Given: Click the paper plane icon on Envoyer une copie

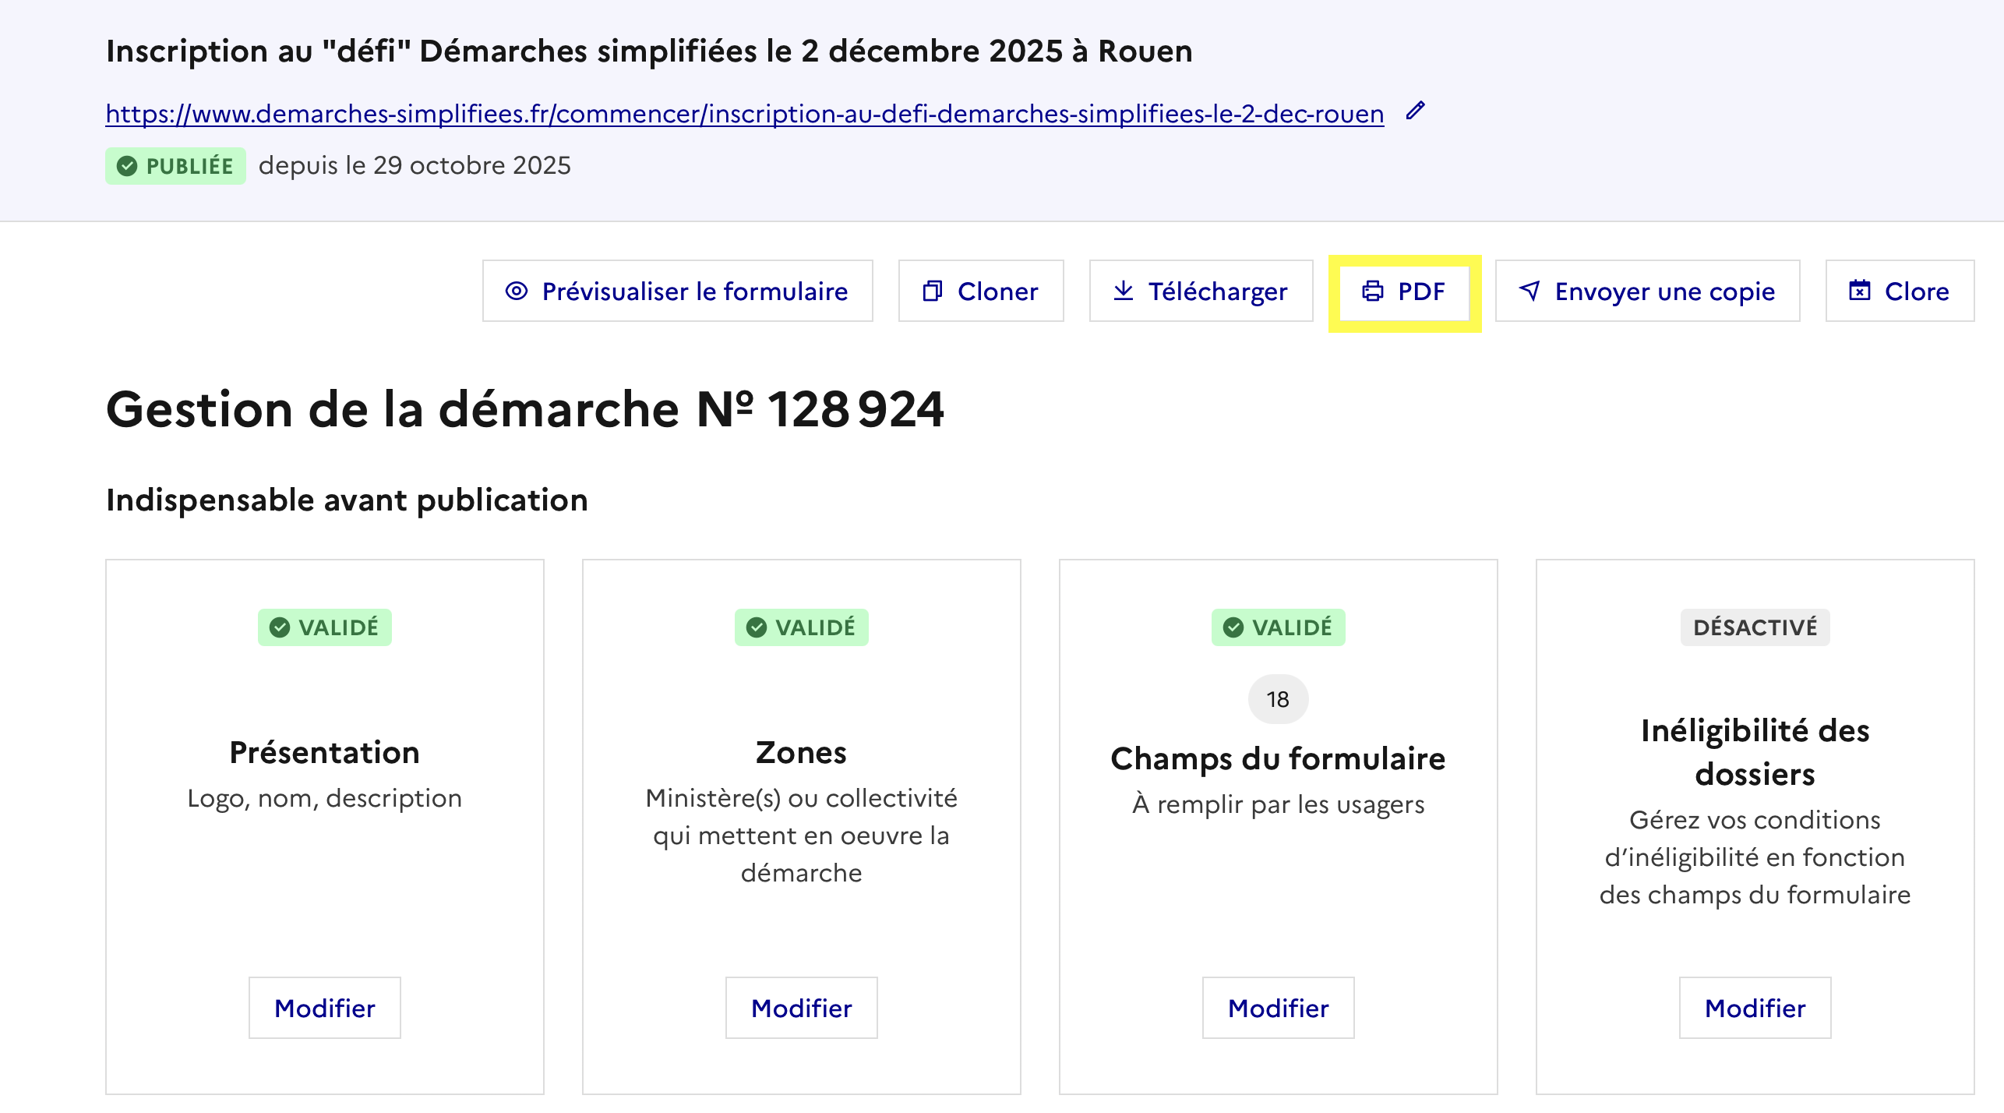Looking at the screenshot, I should 1529,291.
